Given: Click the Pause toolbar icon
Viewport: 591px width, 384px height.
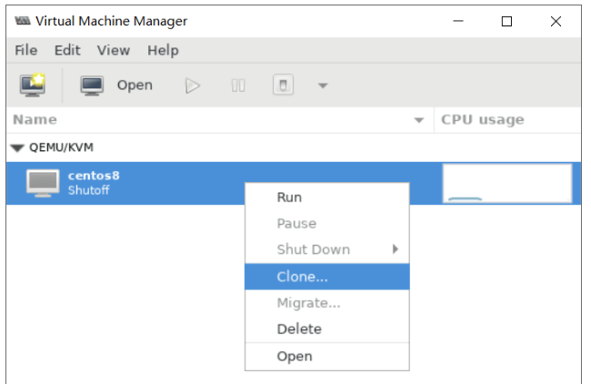Looking at the screenshot, I should click(x=238, y=86).
